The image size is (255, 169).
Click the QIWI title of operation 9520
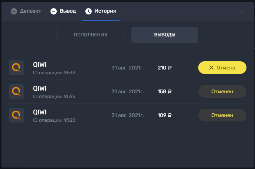pos(40,112)
